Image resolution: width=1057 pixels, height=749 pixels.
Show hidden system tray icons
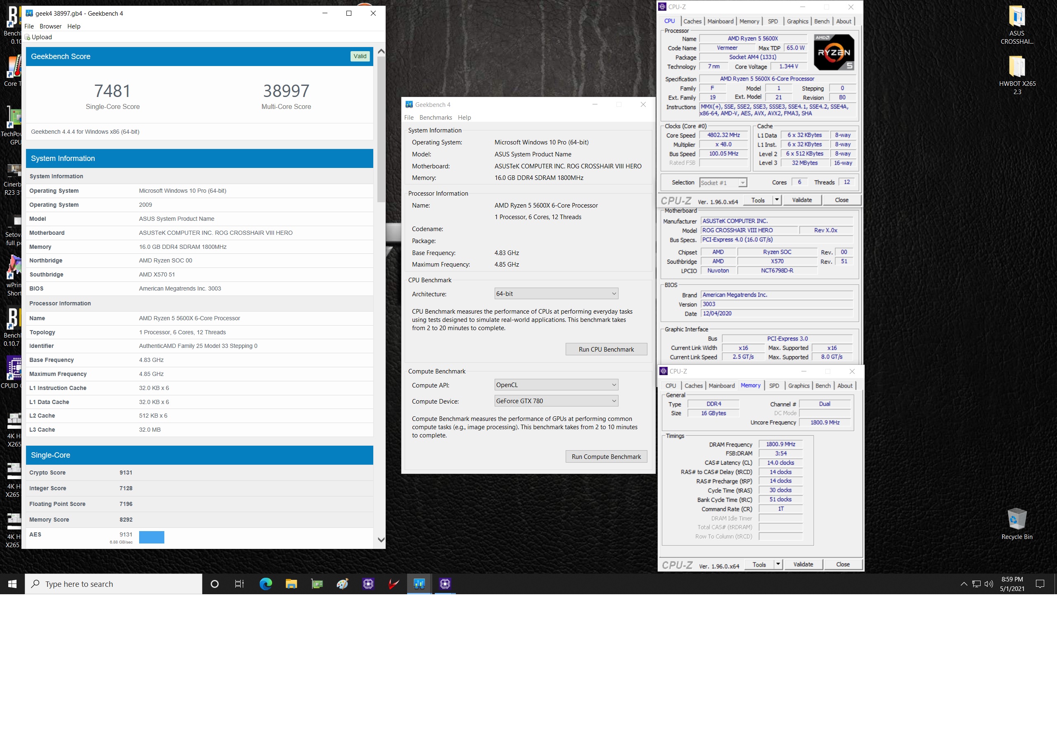[964, 584]
